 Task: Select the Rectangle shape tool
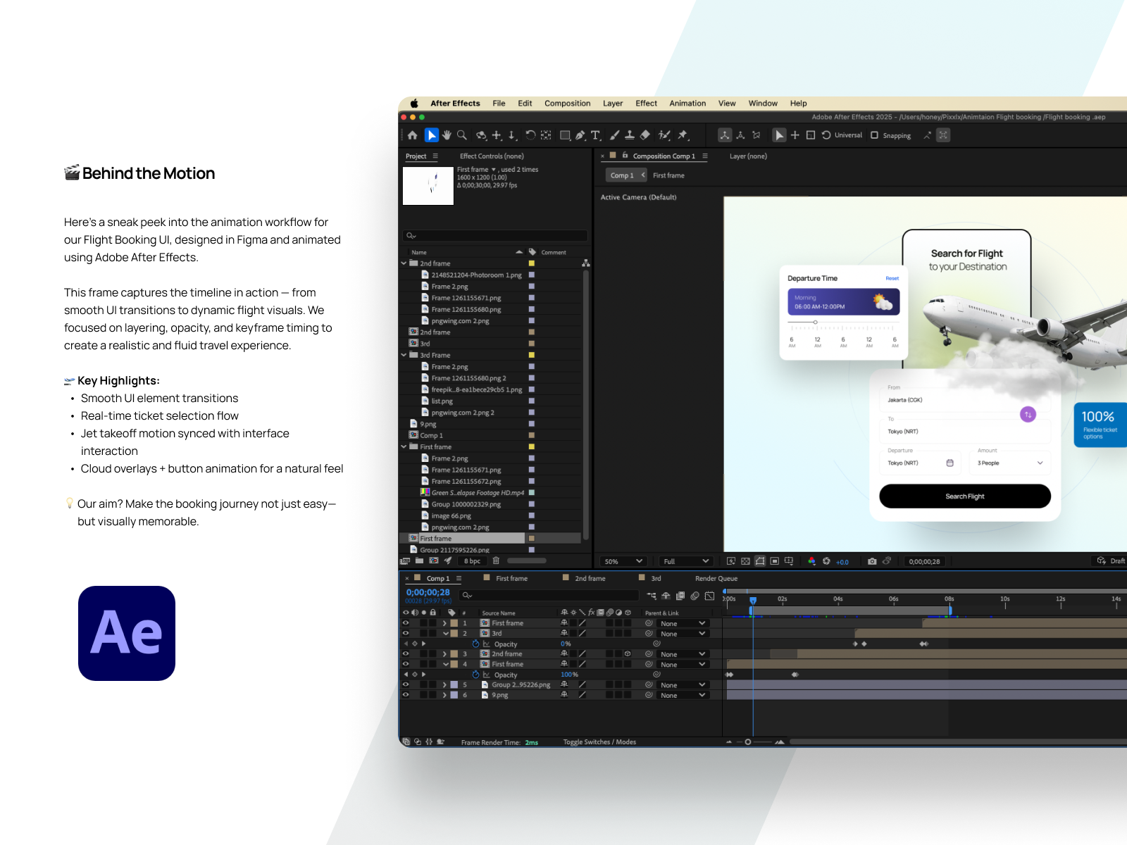click(x=565, y=135)
